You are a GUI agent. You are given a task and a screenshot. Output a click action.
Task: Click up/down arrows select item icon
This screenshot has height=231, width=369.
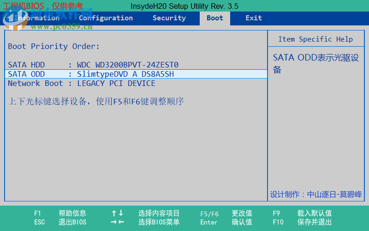coord(118,213)
